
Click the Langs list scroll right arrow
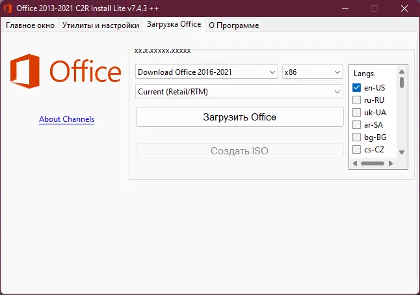[x=391, y=163]
